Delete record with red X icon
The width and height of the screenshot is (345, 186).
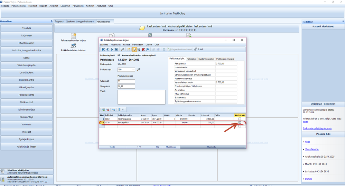tap(143, 50)
